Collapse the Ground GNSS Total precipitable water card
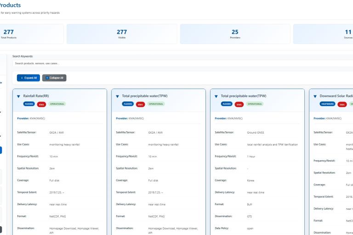This screenshot has width=353, height=235. coord(216,96)
